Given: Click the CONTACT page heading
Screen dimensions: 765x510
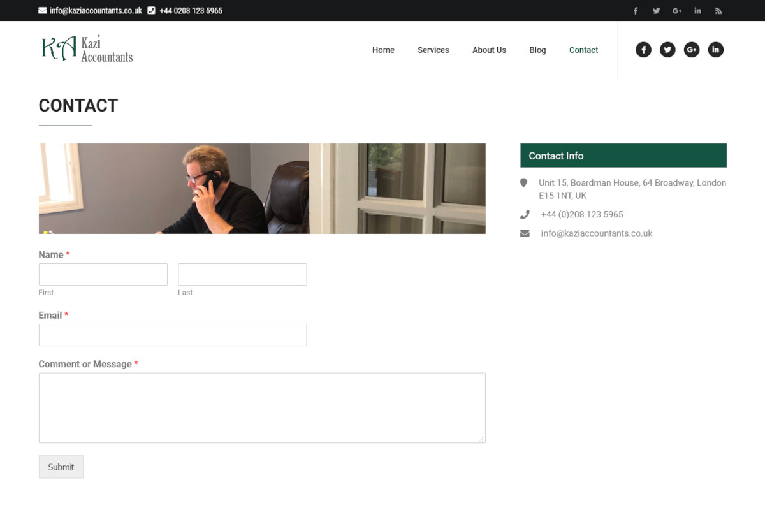Looking at the screenshot, I should pos(78,106).
